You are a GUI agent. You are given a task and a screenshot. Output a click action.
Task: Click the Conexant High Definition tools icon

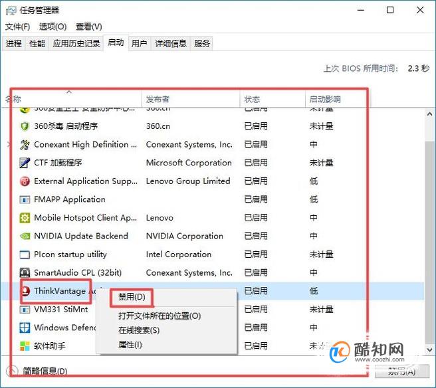(x=25, y=145)
